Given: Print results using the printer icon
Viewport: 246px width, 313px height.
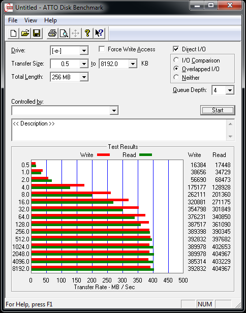Looking at the screenshot, I should point(52,33).
